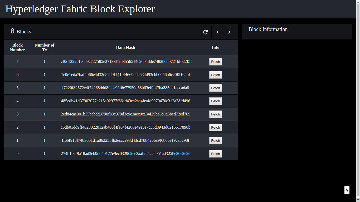Fetch info for block 3

[215, 114]
